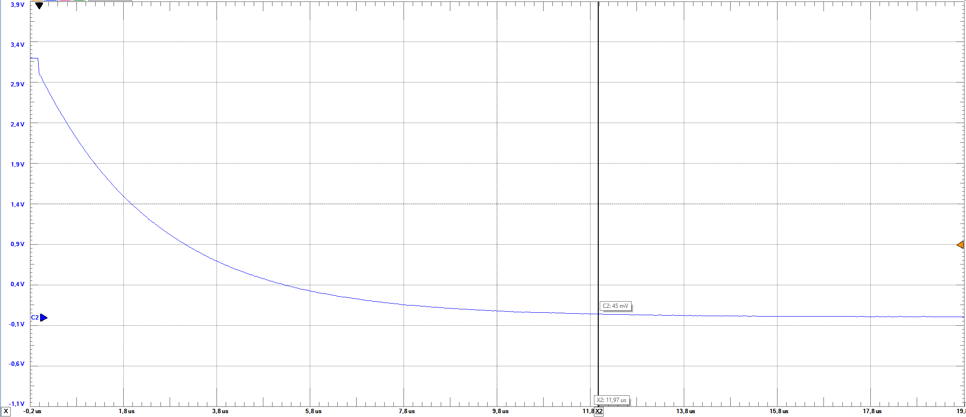The image size is (966, 417).
Task: Click the 0.9V label on voltage axis
Action: (17, 244)
